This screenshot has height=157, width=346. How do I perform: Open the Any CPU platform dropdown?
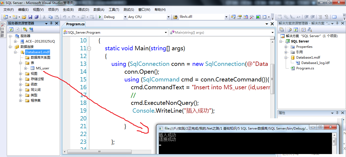[x=168, y=17]
